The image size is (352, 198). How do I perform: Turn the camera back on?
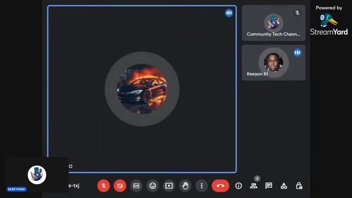coord(120,186)
